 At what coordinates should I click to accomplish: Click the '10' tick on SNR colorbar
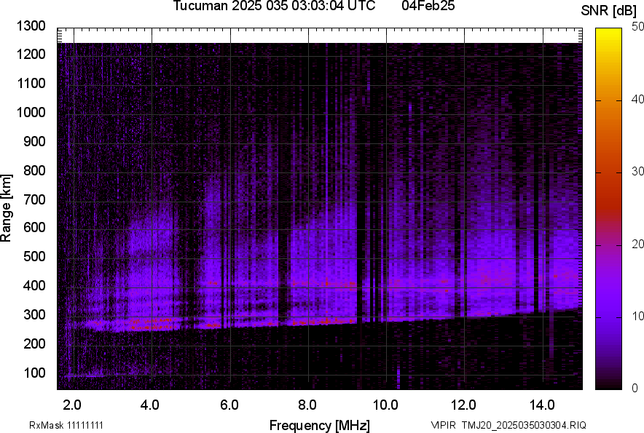(638, 316)
